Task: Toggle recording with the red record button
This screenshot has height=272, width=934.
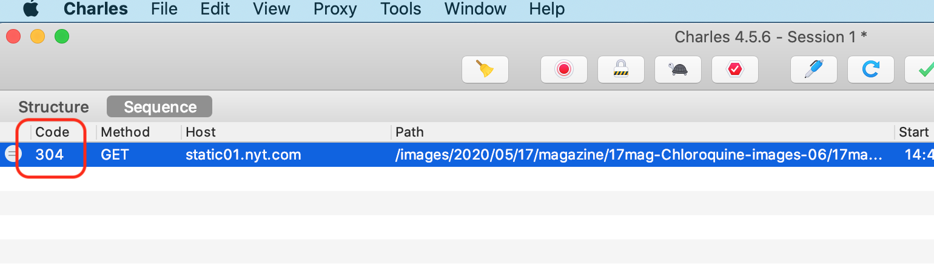Action: 563,70
